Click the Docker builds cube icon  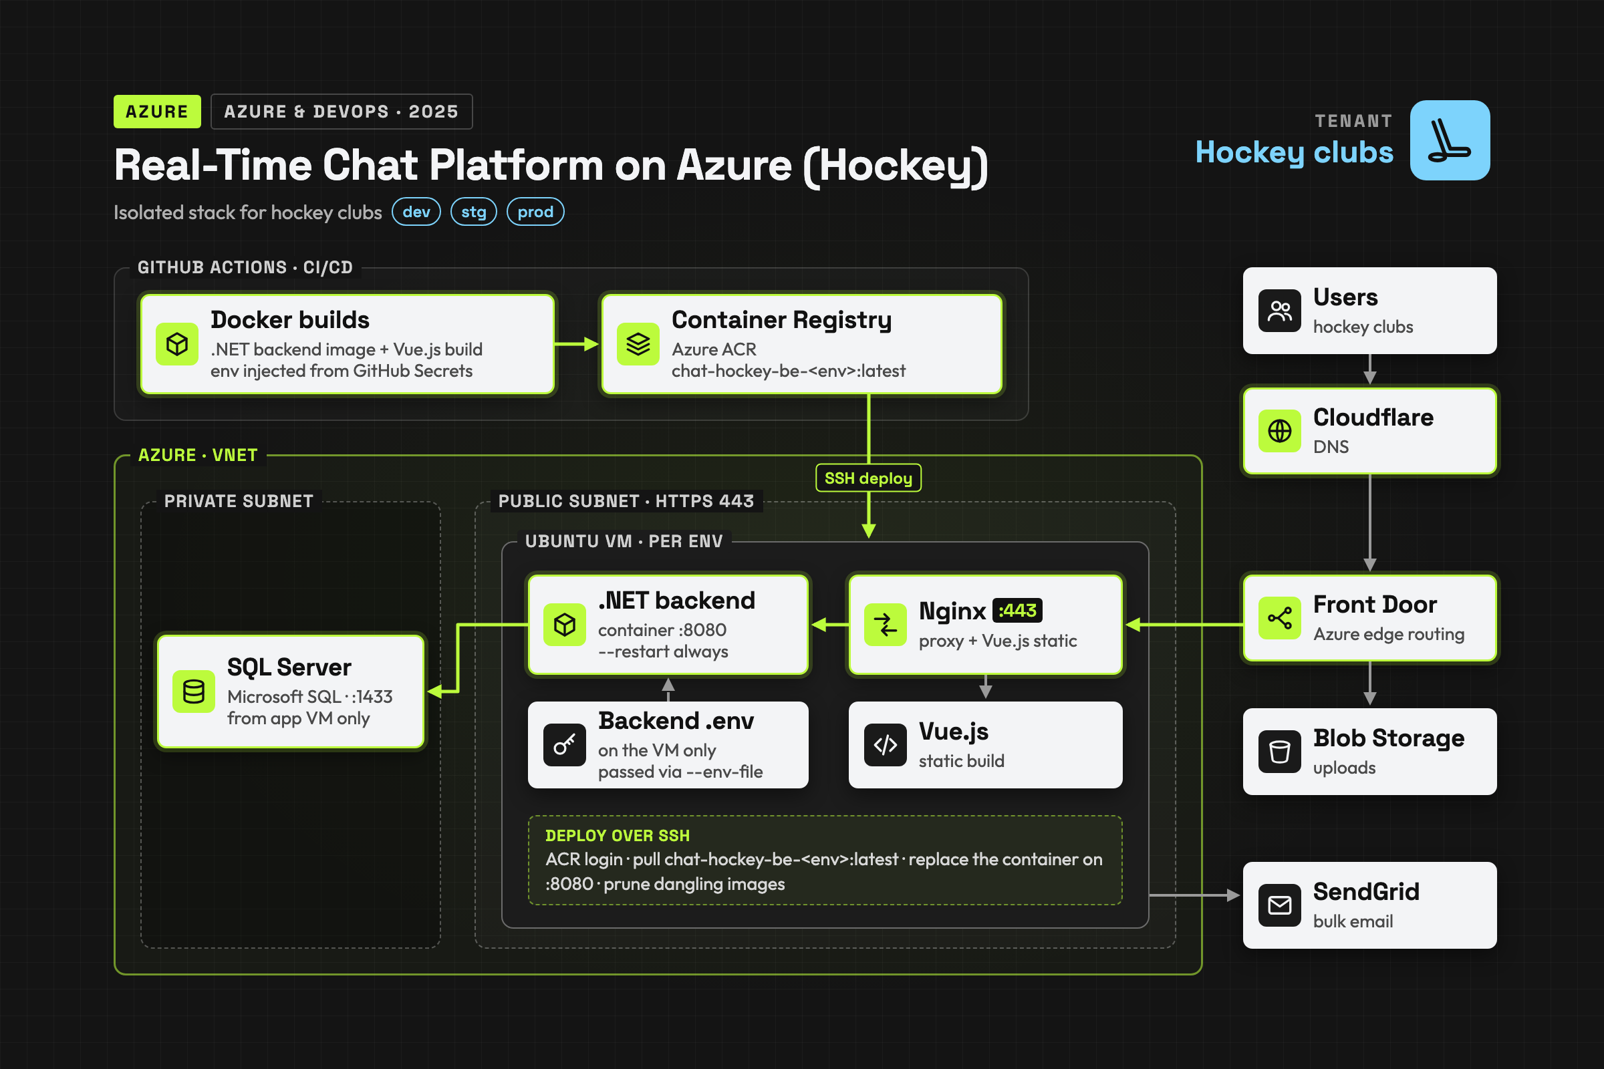[177, 344]
